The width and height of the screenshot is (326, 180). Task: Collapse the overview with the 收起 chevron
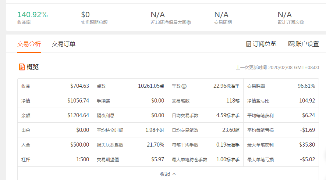[x=174, y=174]
